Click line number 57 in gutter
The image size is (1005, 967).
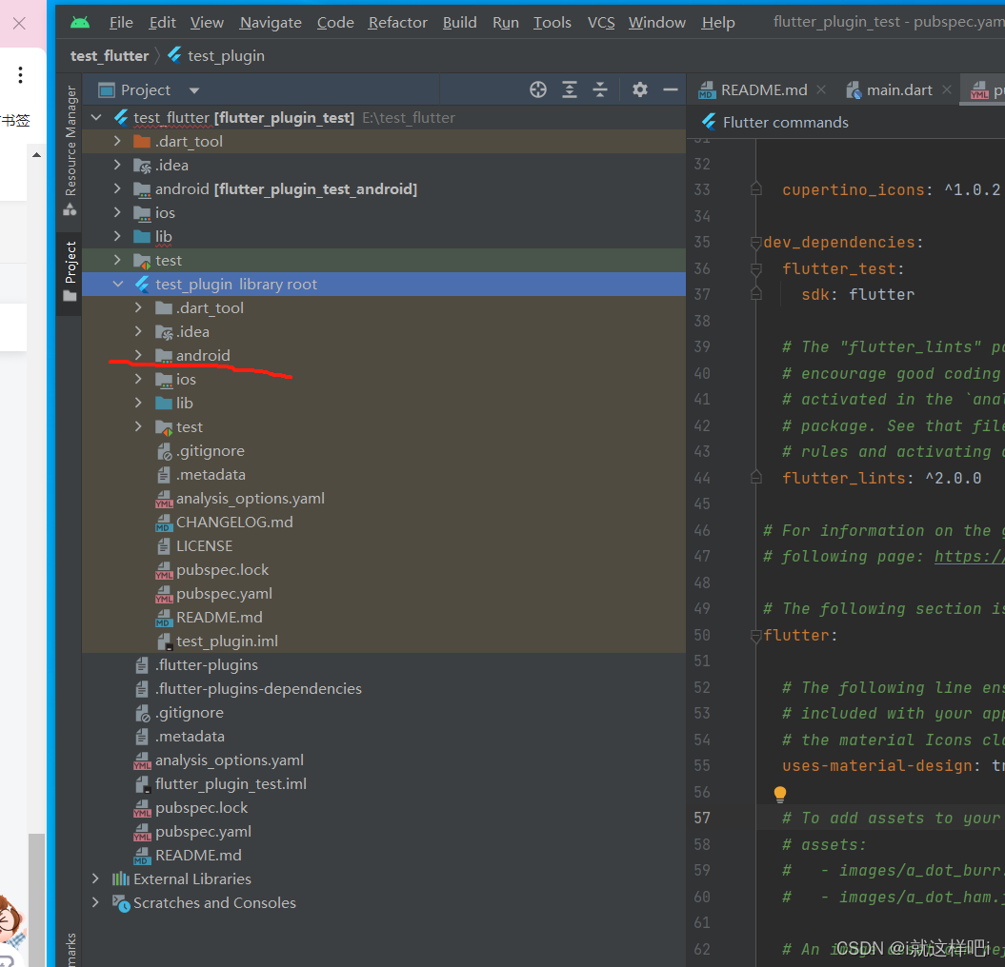702,818
